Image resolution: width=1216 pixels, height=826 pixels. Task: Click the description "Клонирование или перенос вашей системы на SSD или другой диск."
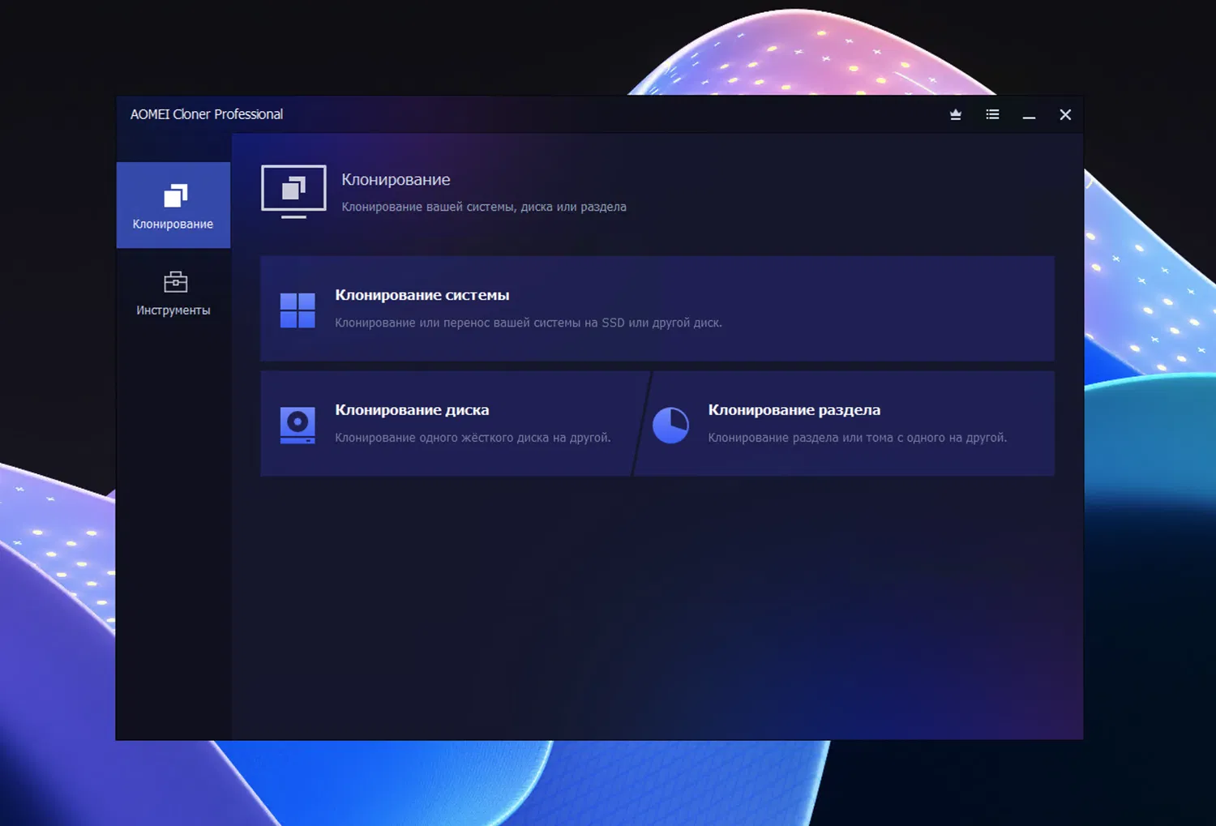click(529, 323)
